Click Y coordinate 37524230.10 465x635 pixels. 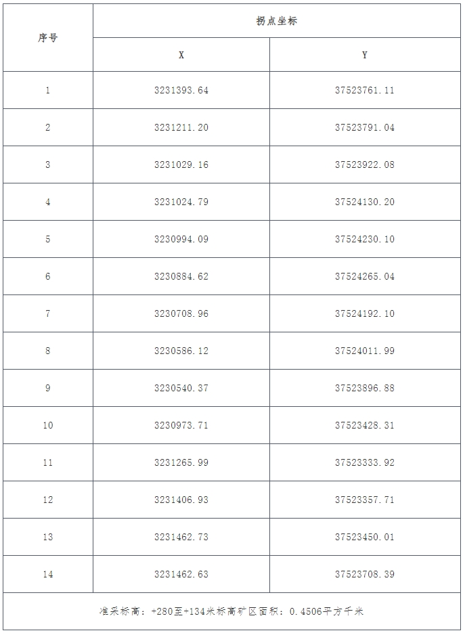click(365, 239)
